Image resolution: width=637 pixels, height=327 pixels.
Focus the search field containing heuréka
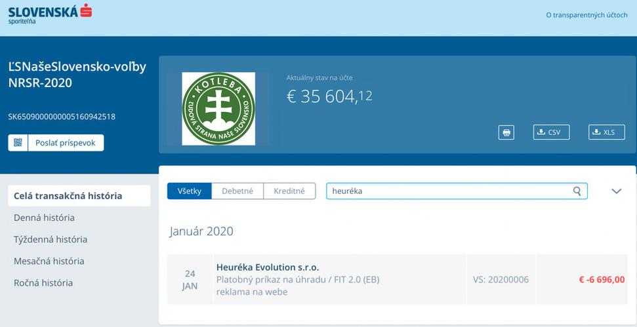[457, 191]
